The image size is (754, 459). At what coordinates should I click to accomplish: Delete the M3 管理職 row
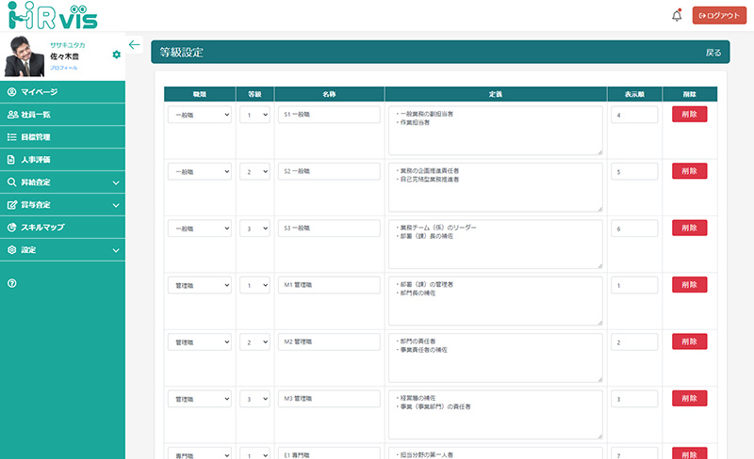coord(690,399)
